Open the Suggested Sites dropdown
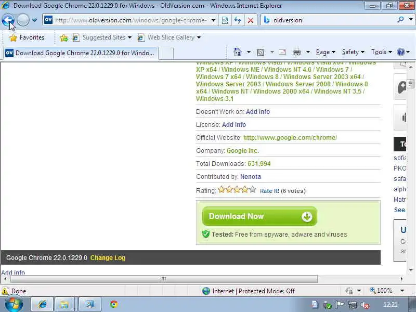416x312 pixels. click(x=102, y=37)
